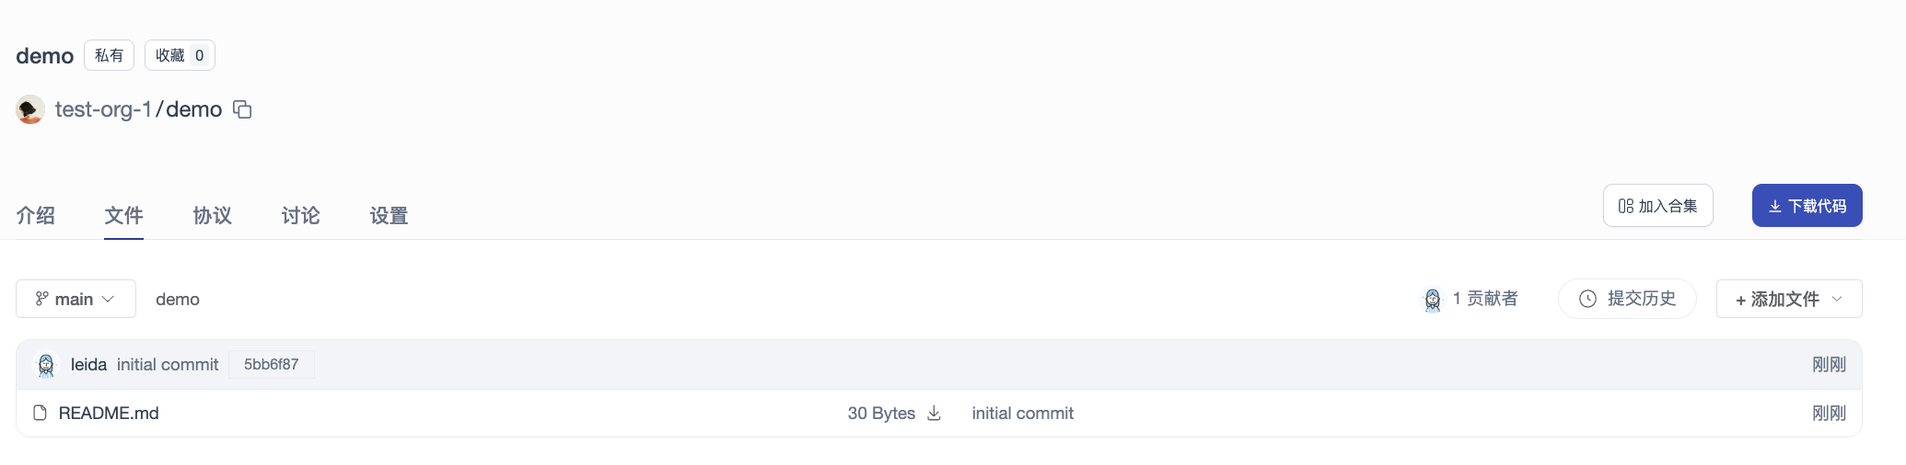Viewport: 1906px width, 465px height.
Task: Star the repo with 收藏 button
Action: point(180,55)
